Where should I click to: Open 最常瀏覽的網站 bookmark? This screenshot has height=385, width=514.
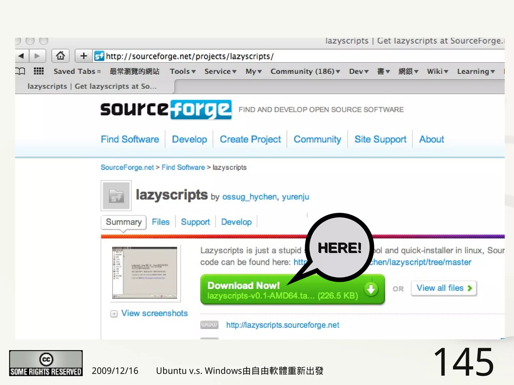click(x=135, y=71)
